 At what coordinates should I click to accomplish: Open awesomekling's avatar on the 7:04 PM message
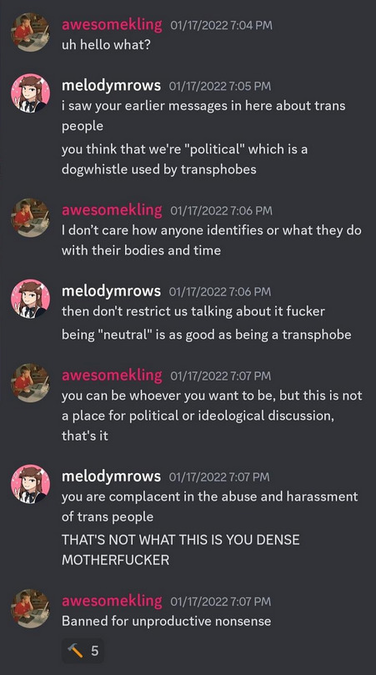point(30,33)
